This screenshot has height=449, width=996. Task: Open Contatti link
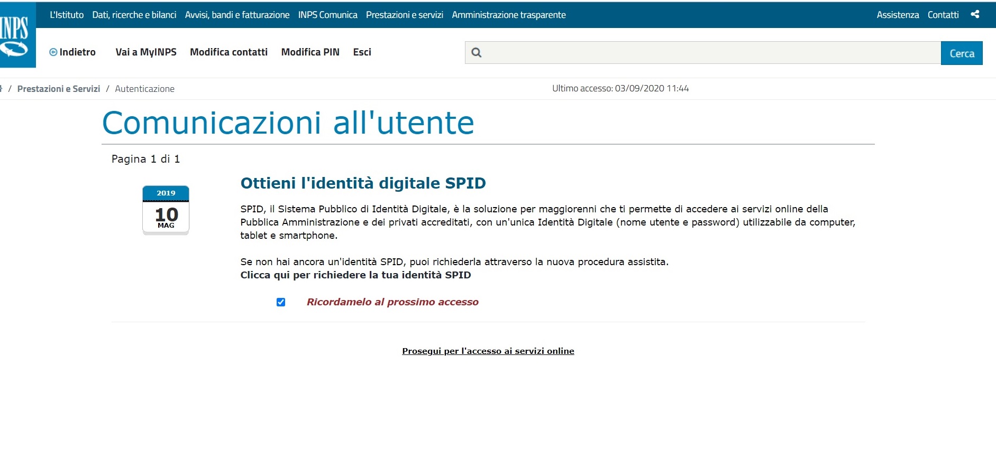tap(943, 15)
